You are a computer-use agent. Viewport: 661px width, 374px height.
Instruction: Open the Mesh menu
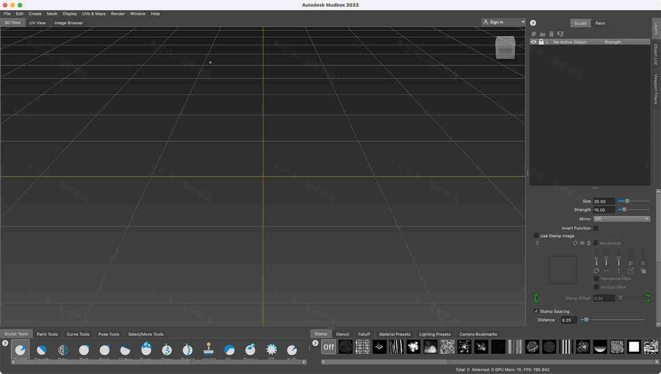[x=52, y=14]
